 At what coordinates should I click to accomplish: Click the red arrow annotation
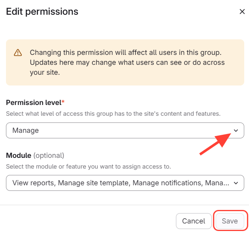pyautogui.click(x=215, y=143)
